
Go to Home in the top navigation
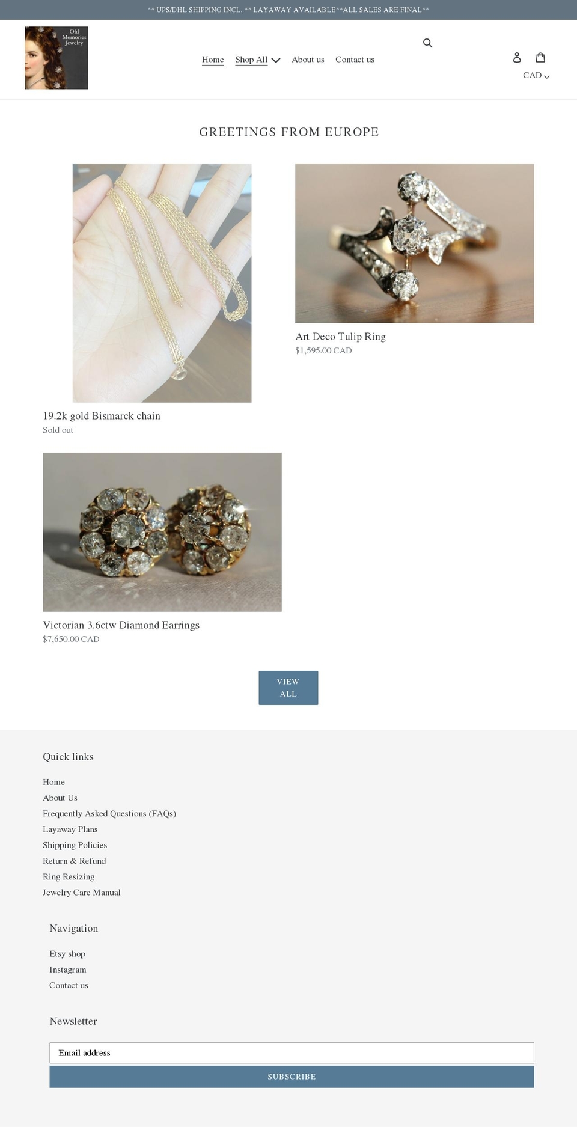(x=213, y=60)
